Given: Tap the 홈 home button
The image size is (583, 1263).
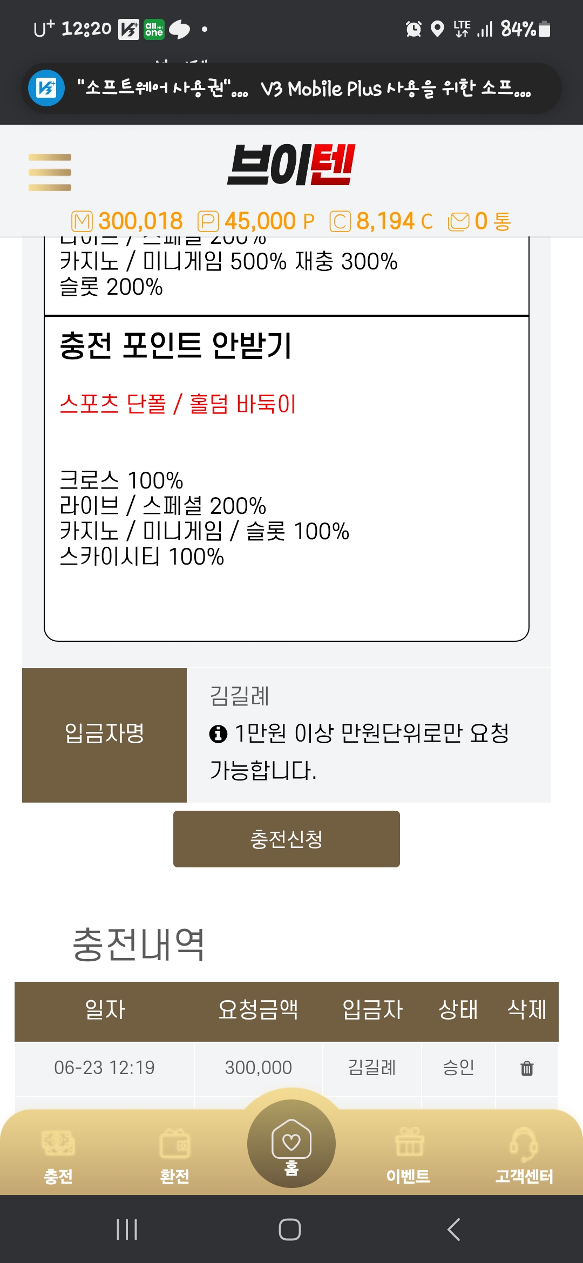Looking at the screenshot, I should click(291, 1144).
